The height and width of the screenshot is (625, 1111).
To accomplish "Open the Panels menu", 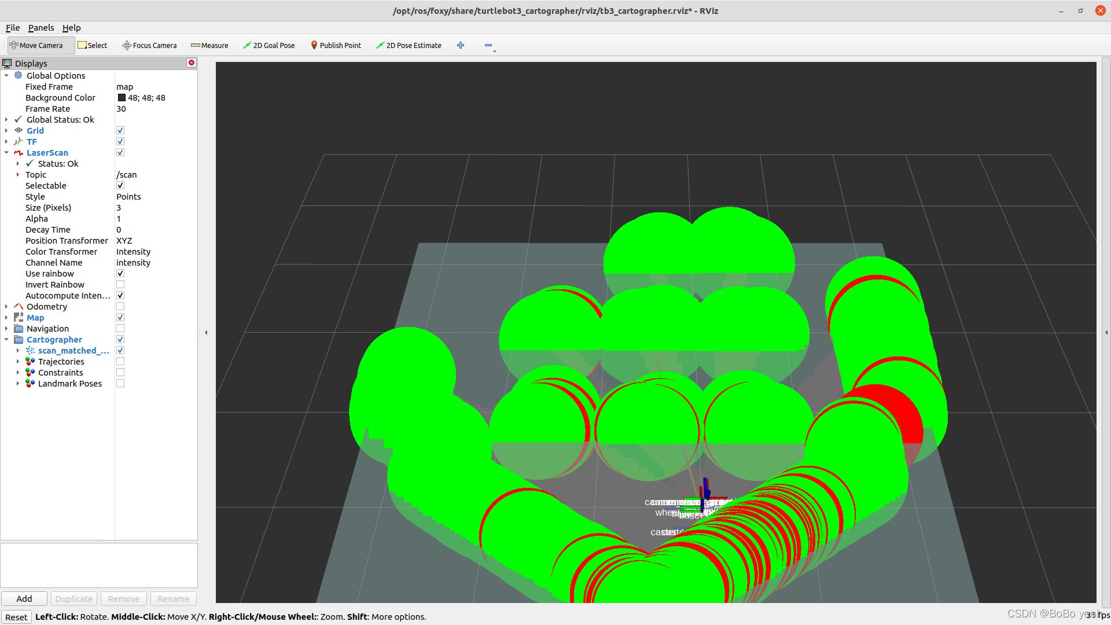I will pos(41,27).
